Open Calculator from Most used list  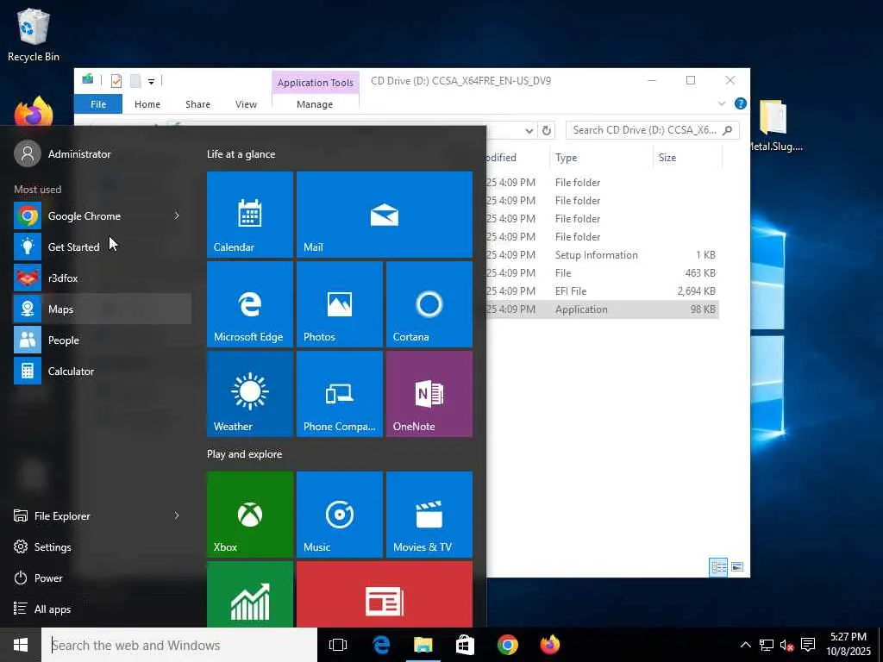point(103,371)
